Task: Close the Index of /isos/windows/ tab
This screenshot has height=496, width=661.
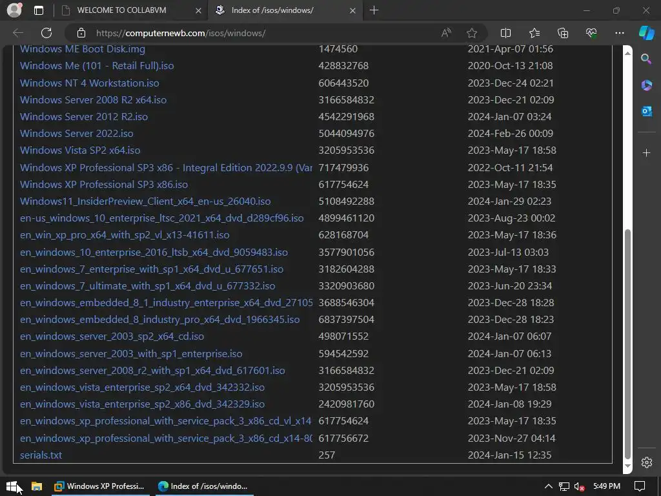Action: 352,10
